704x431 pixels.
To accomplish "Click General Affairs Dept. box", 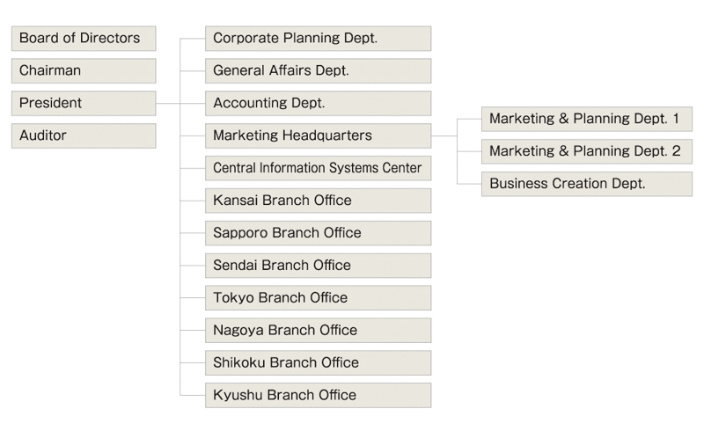I will click(319, 70).
